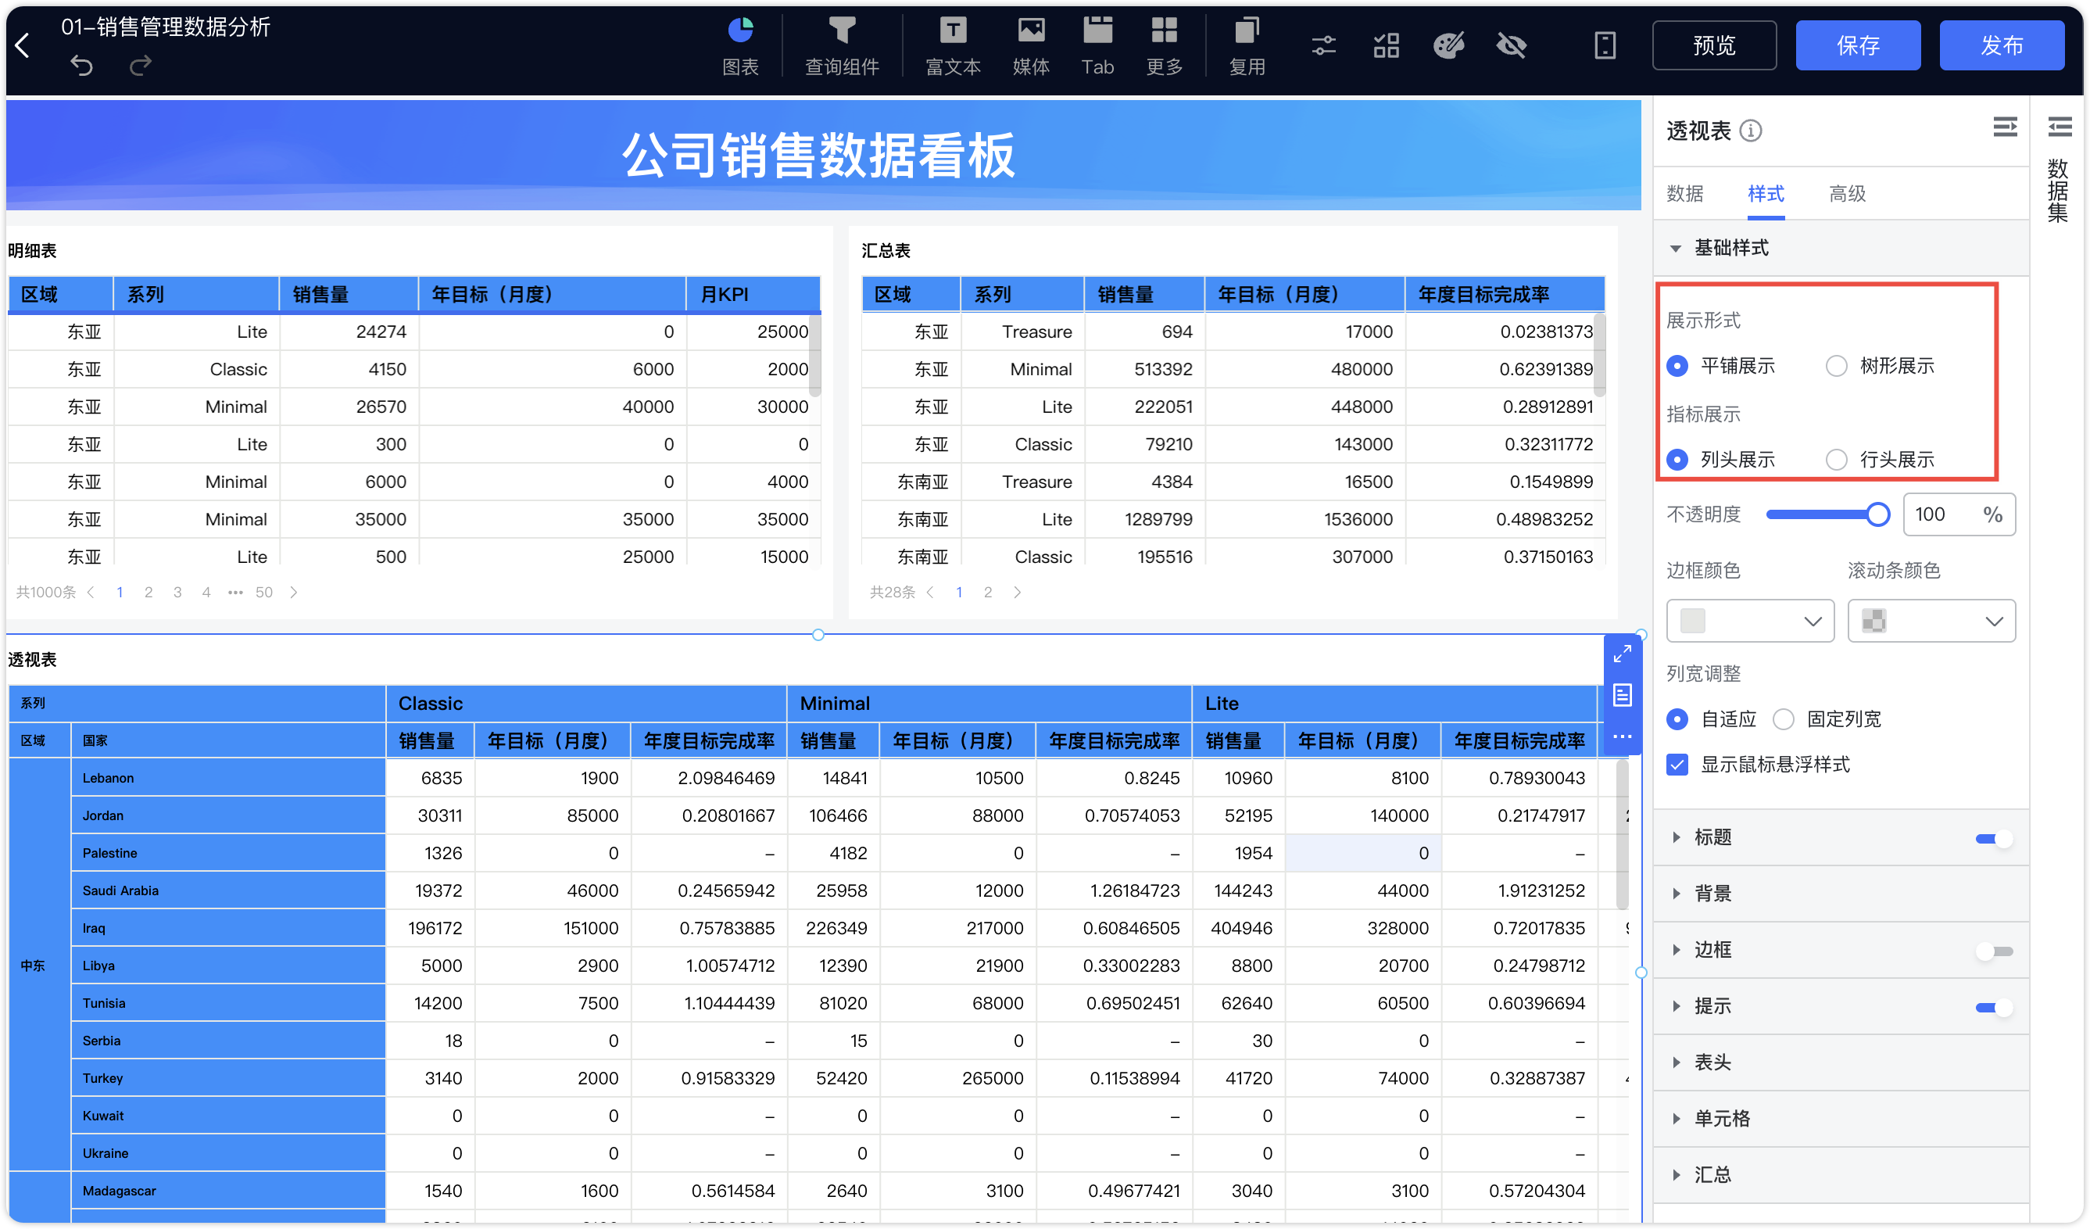
Task: Open the 媒体 media component
Action: (1031, 46)
